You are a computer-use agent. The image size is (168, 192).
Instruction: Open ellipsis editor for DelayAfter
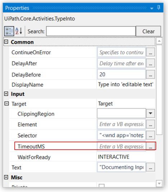tap(150, 63)
